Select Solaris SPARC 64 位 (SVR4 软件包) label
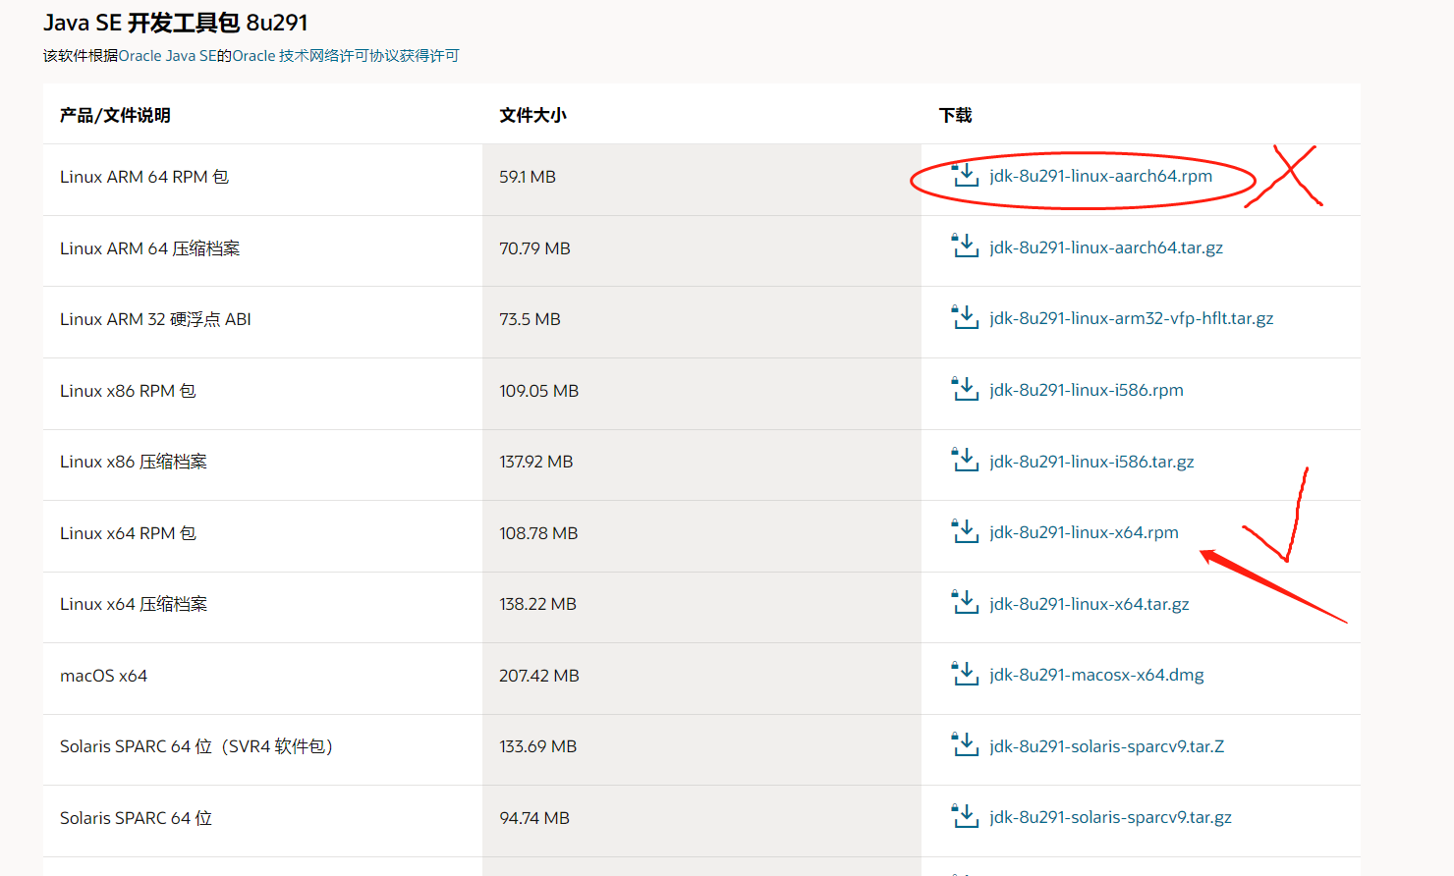 point(196,746)
